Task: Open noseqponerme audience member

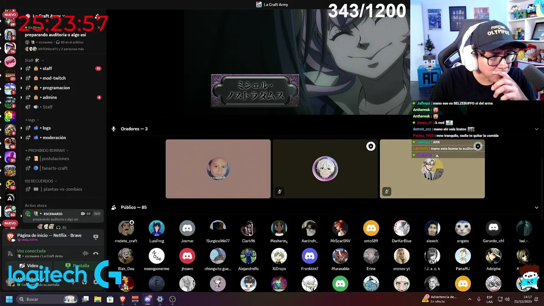Action: pyautogui.click(x=156, y=260)
